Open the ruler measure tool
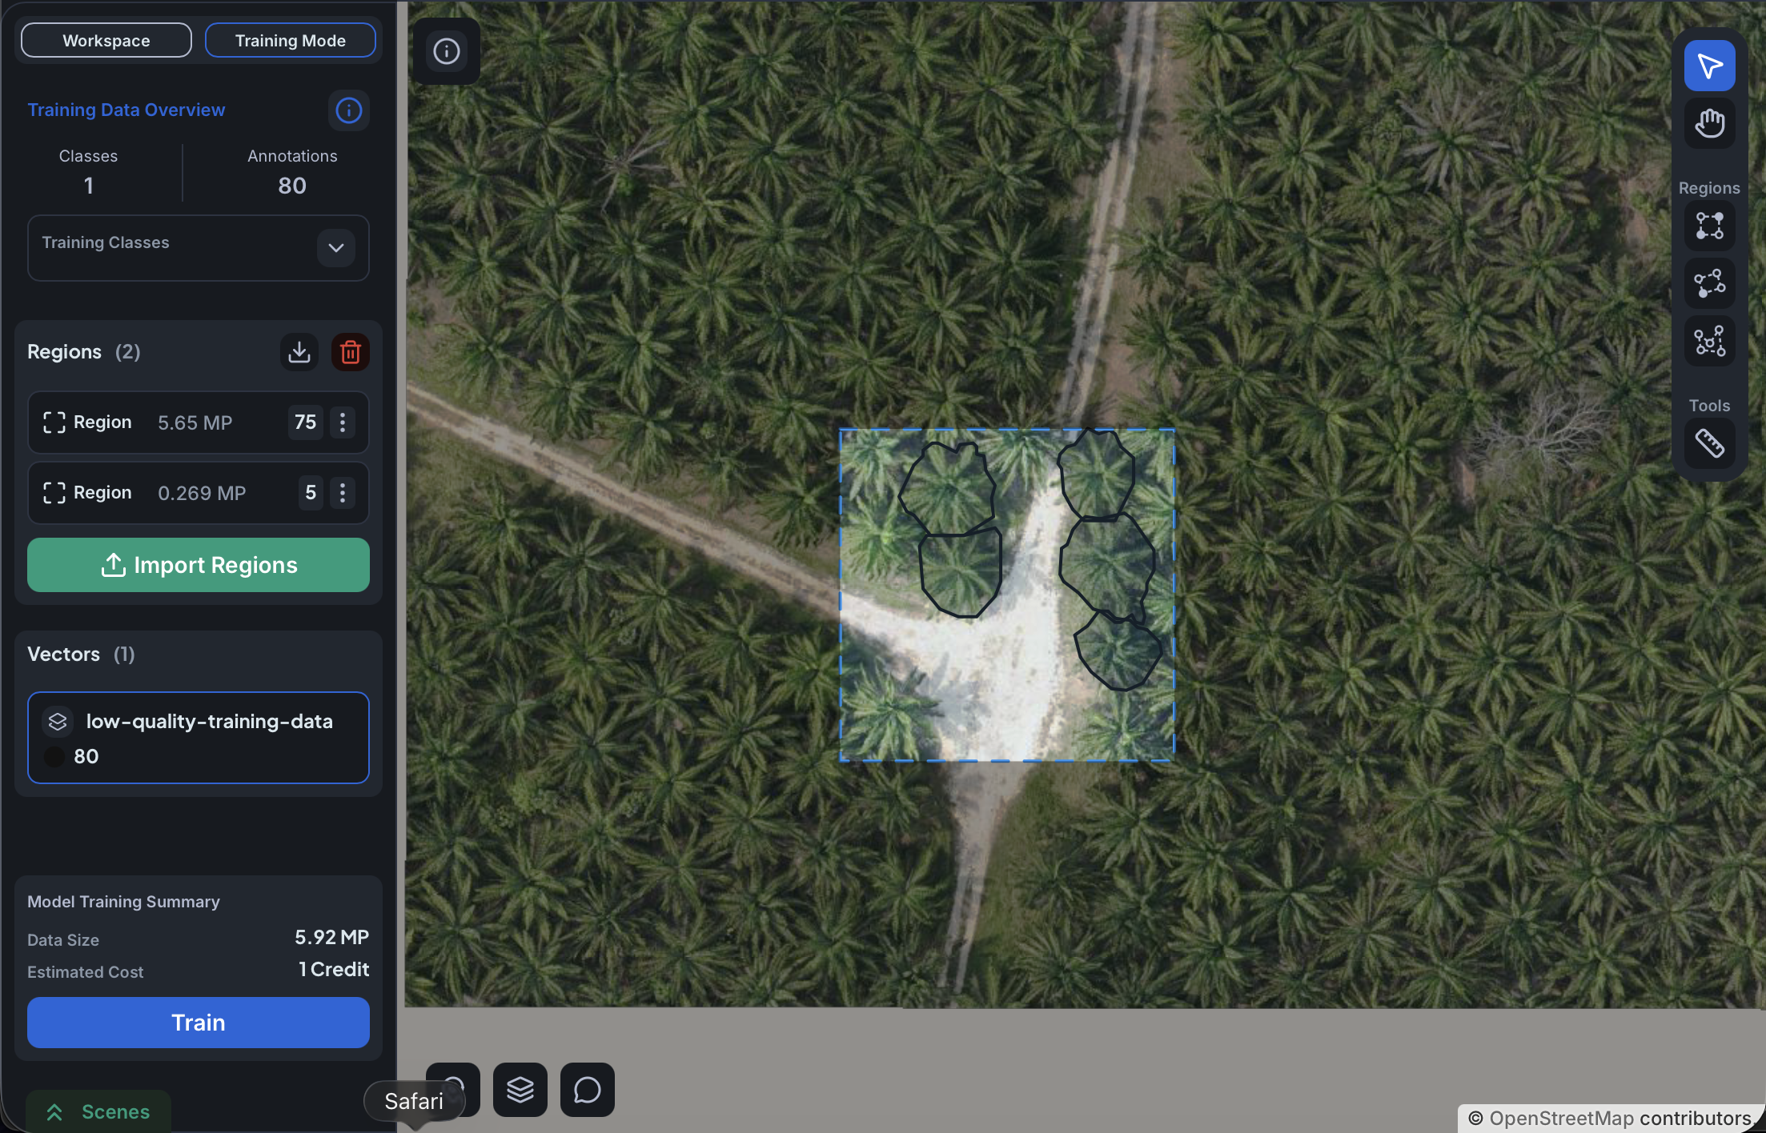The width and height of the screenshot is (1766, 1133). pos(1709,443)
